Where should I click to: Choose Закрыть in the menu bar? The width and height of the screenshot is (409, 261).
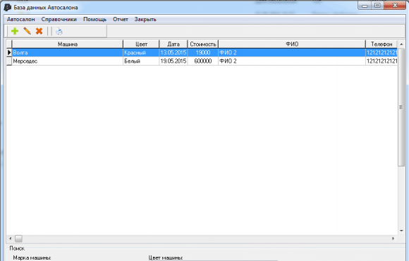click(145, 19)
